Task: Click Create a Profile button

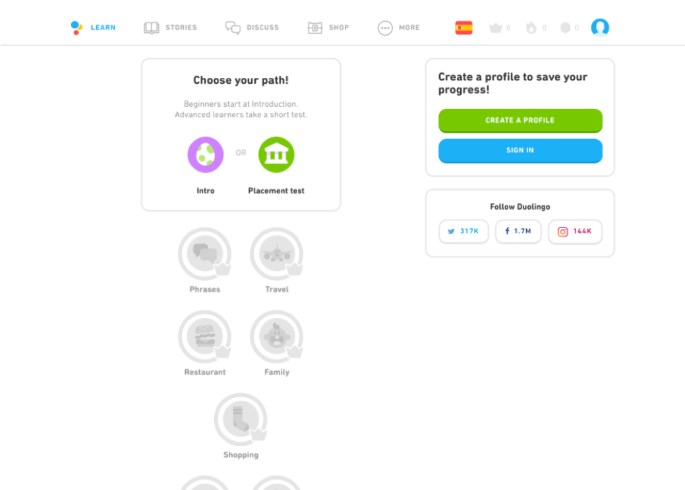Action: point(520,121)
